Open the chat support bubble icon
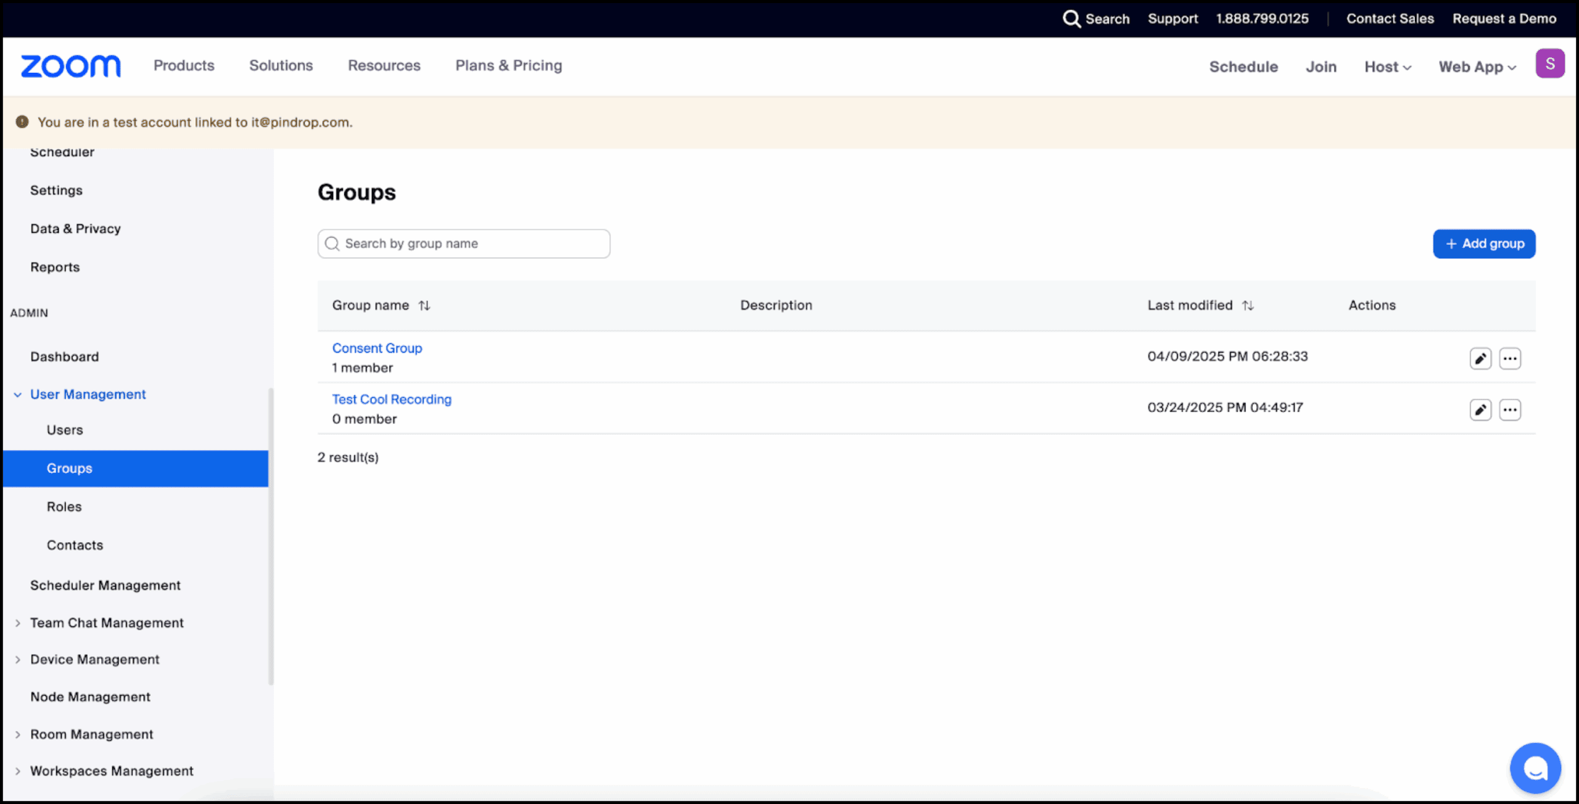Viewport: 1579px width, 804px height. (1535, 768)
